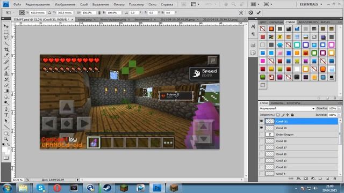Create a new layer icon
The height and width of the screenshot is (193, 344).
tap(327, 179)
